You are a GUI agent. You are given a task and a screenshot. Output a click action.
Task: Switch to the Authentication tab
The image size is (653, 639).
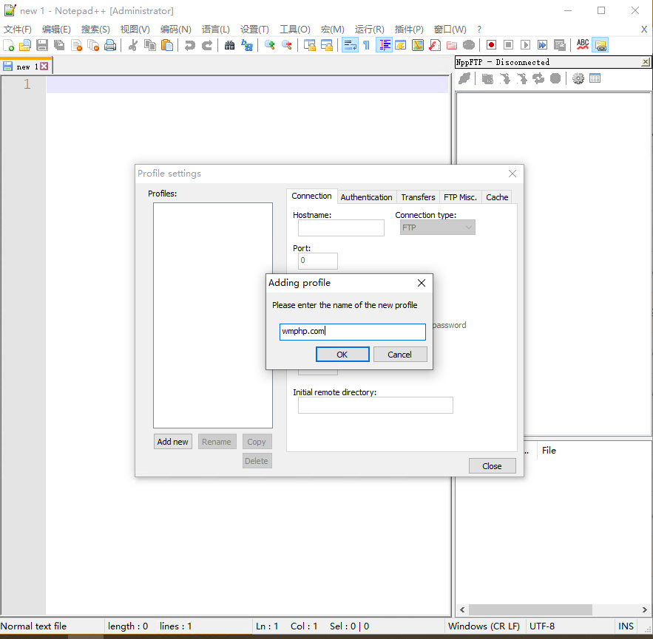pyautogui.click(x=366, y=197)
